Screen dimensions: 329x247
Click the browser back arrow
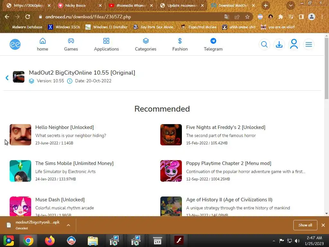pos(7,17)
